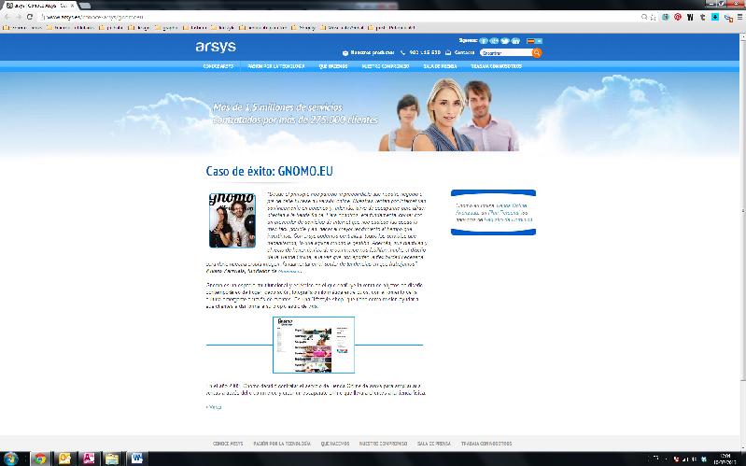This screenshot has width=746, height=466.
Task: Bookmark this page with the star icon
Action: coord(654,17)
